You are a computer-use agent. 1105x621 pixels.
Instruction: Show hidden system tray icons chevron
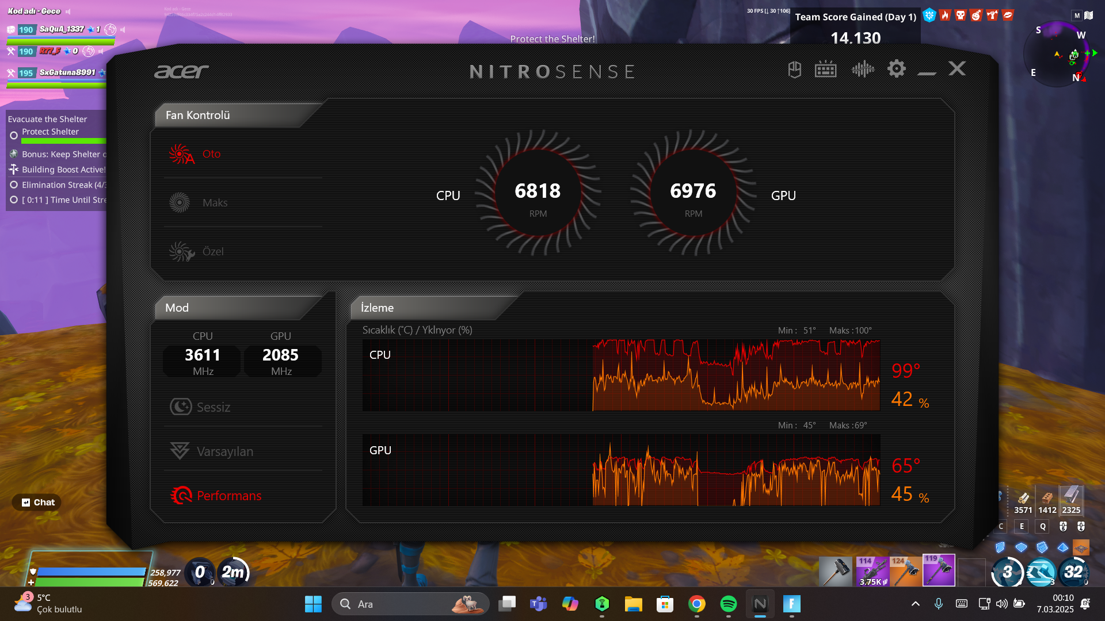click(x=915, y=604)
